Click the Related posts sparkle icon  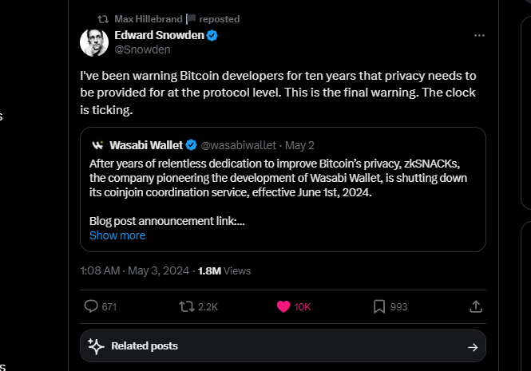tap(96, 346)
